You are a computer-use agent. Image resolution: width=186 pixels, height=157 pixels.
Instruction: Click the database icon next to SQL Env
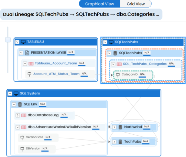point(20,104)
